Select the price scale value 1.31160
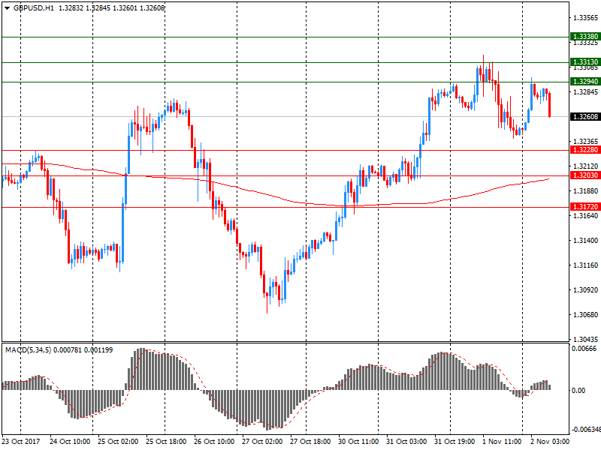 pyautogui.click(x=586, y=265)
